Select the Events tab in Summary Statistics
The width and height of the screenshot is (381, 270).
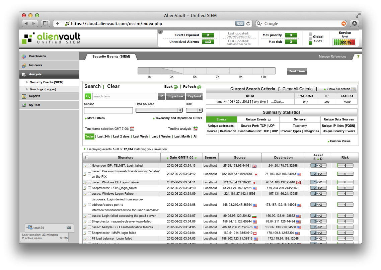coord(221,119)
